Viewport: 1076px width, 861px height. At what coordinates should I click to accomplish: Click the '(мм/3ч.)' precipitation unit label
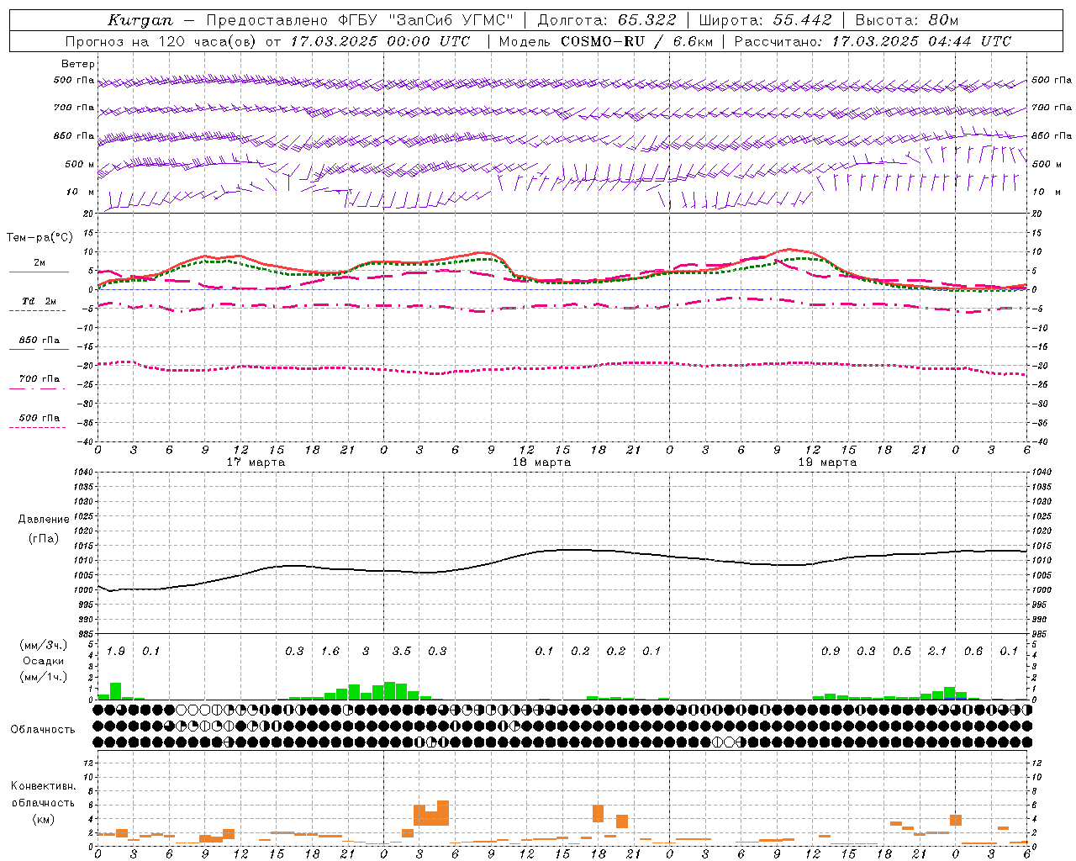pyautogui.click(x=43, y=645)
